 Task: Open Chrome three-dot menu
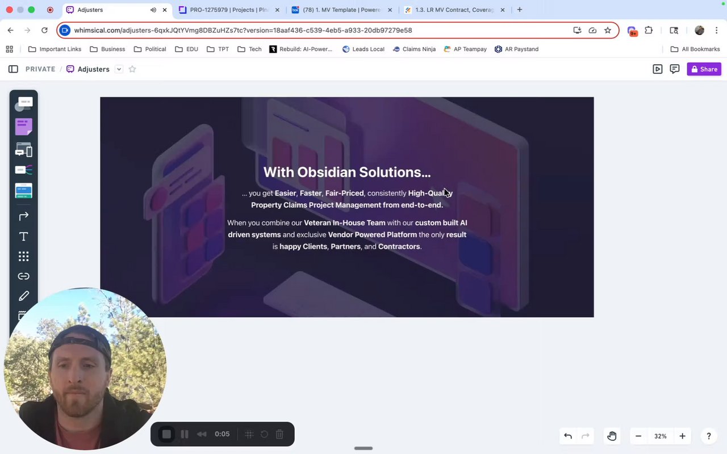(x=716, y=30)
